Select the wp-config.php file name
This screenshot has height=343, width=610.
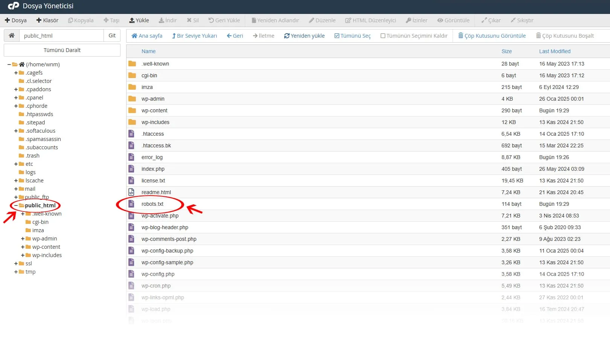point(158,274)
